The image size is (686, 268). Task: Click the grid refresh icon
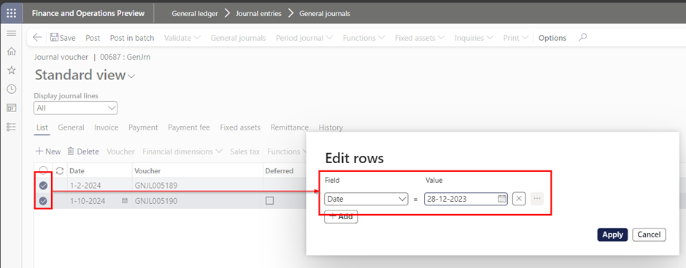tap(60, 170)
